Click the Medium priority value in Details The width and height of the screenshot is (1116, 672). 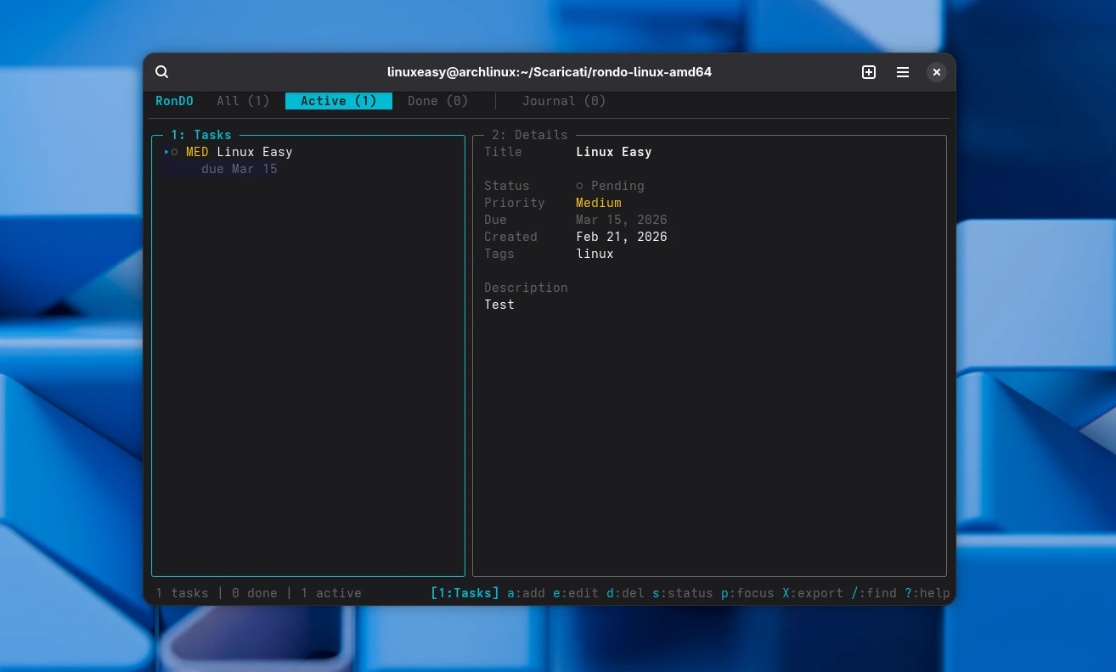coord(598,203)
